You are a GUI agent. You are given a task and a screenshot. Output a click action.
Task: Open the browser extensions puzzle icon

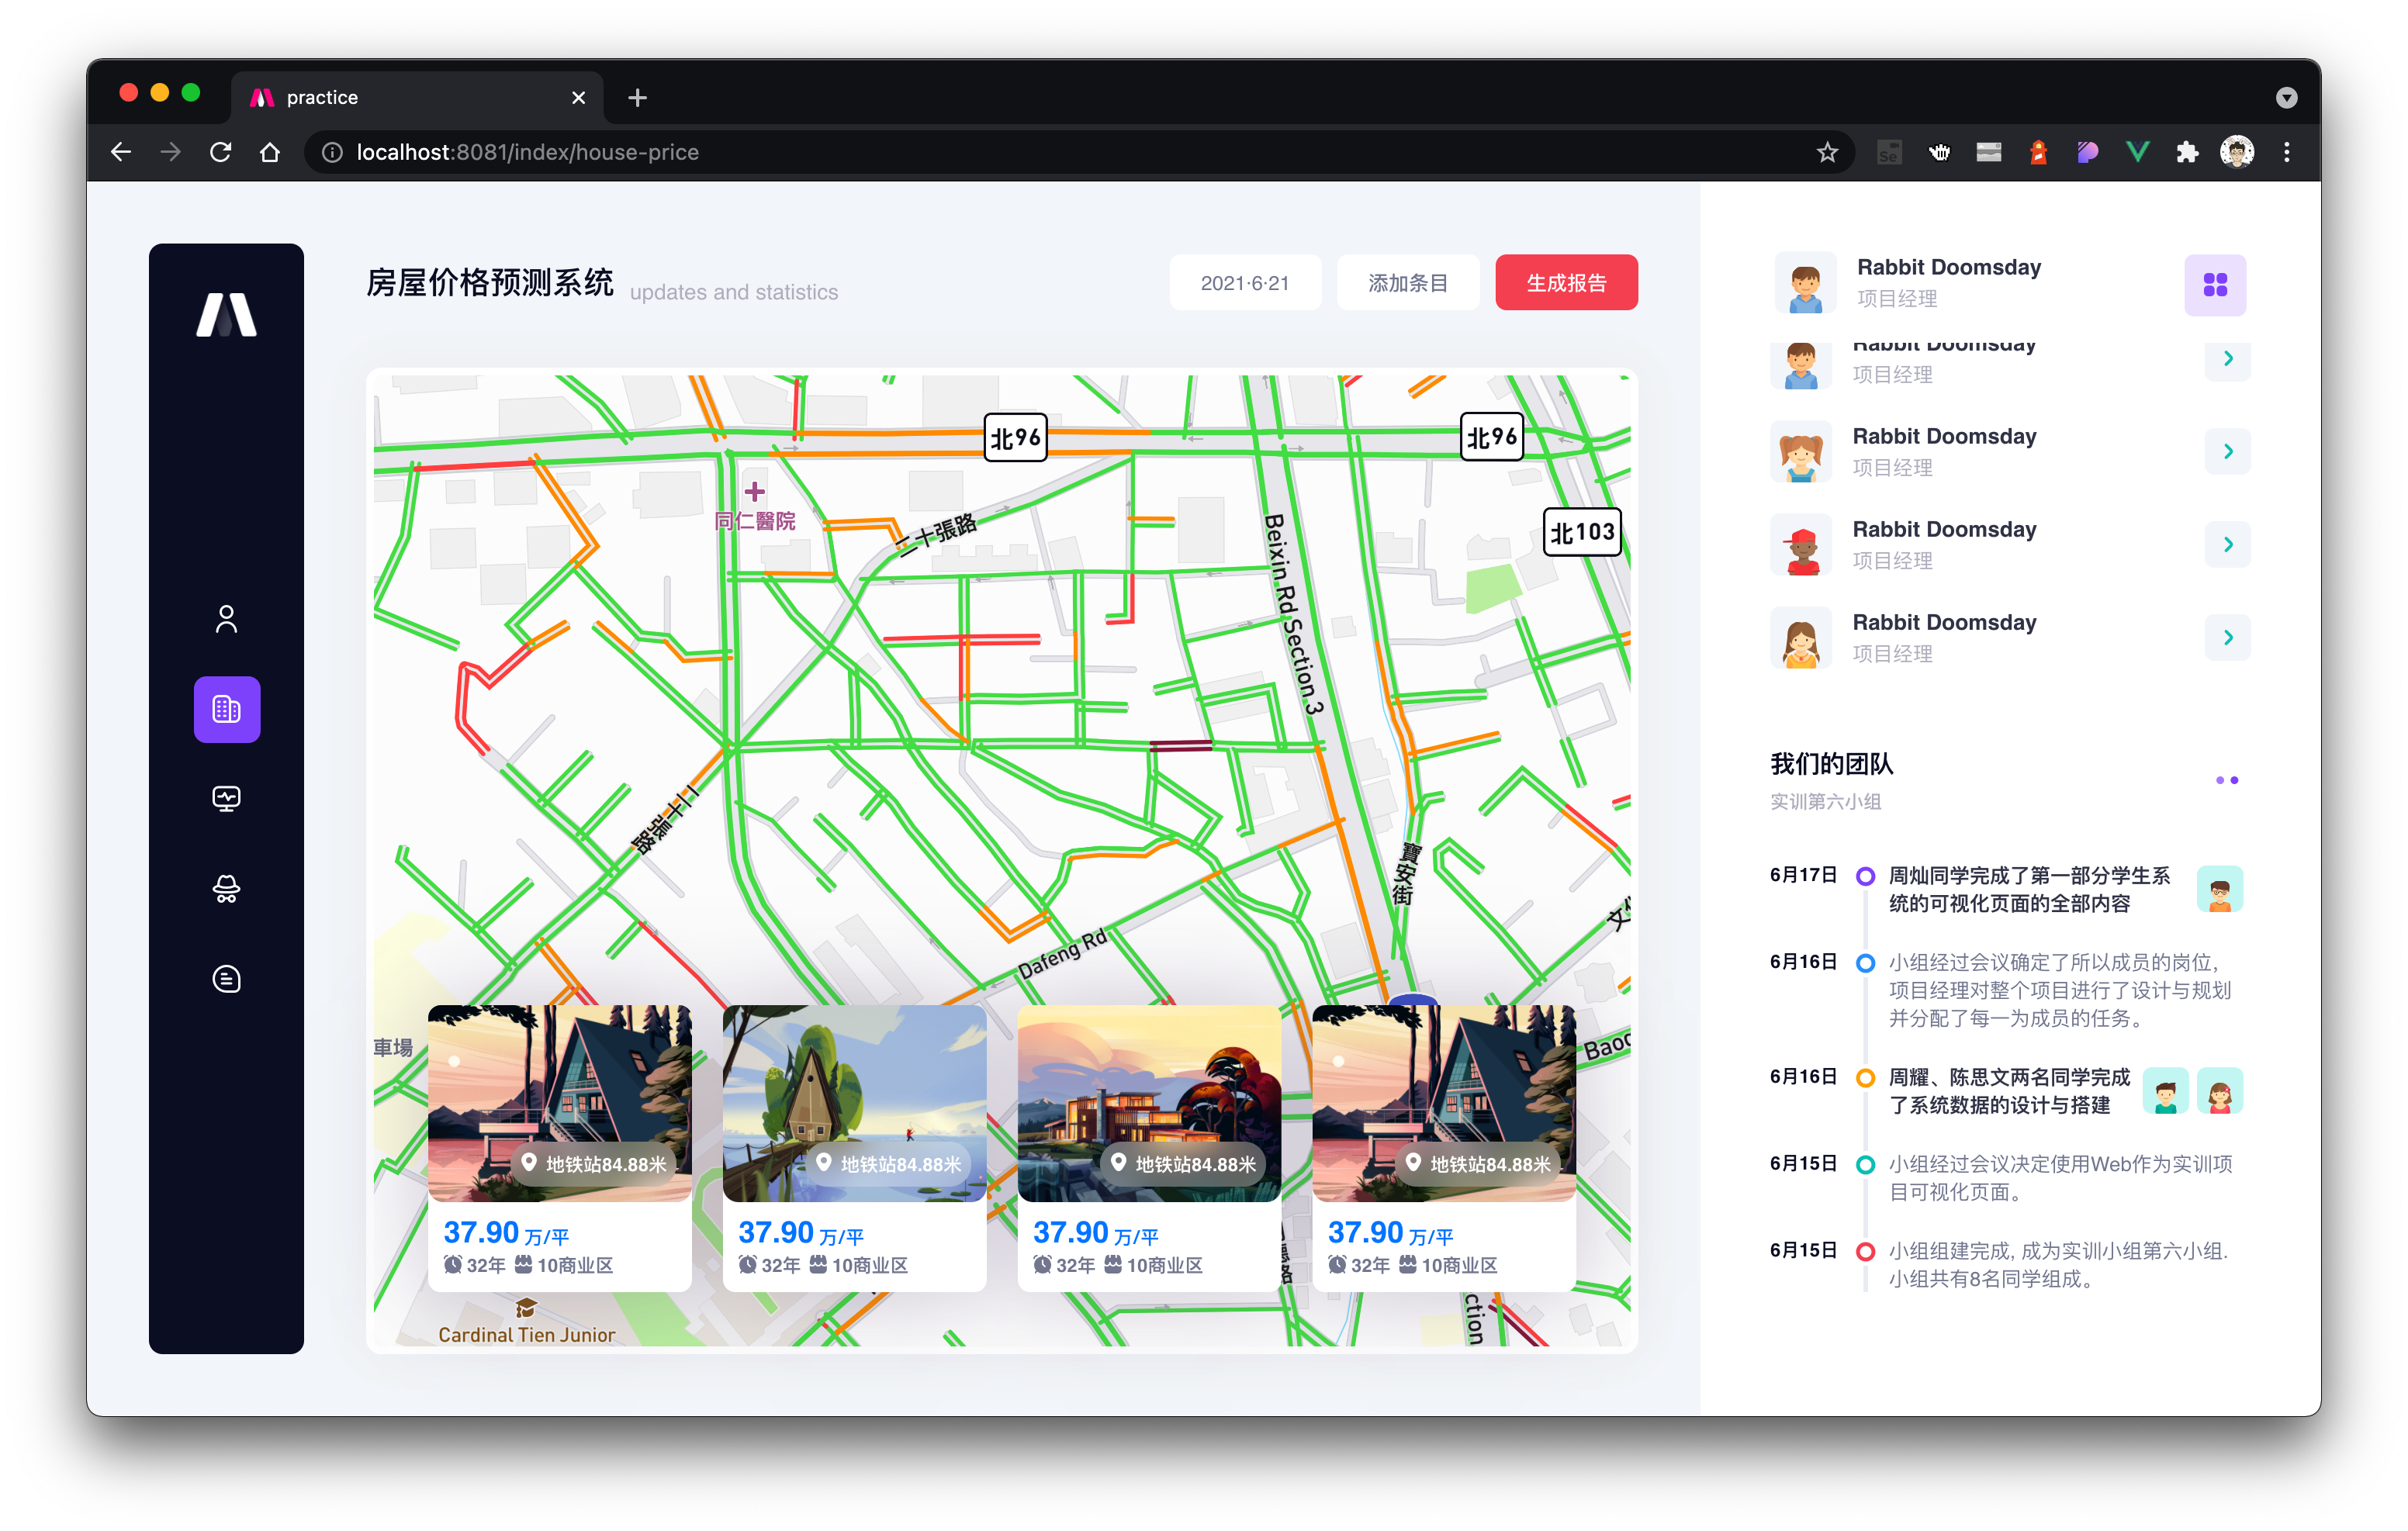pos(2186,152)
